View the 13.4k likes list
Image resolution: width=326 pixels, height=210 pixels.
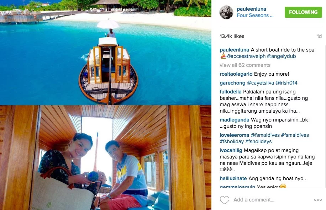click(232, 36)
